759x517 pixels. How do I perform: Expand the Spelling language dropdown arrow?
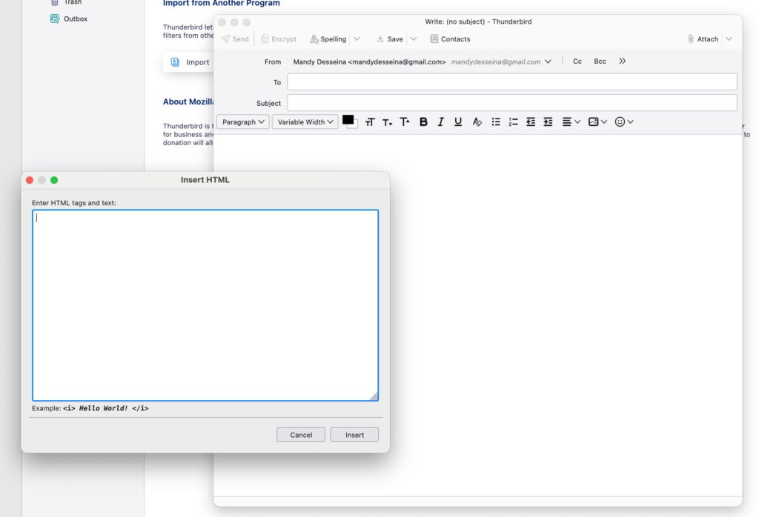[x=357, y=39]
